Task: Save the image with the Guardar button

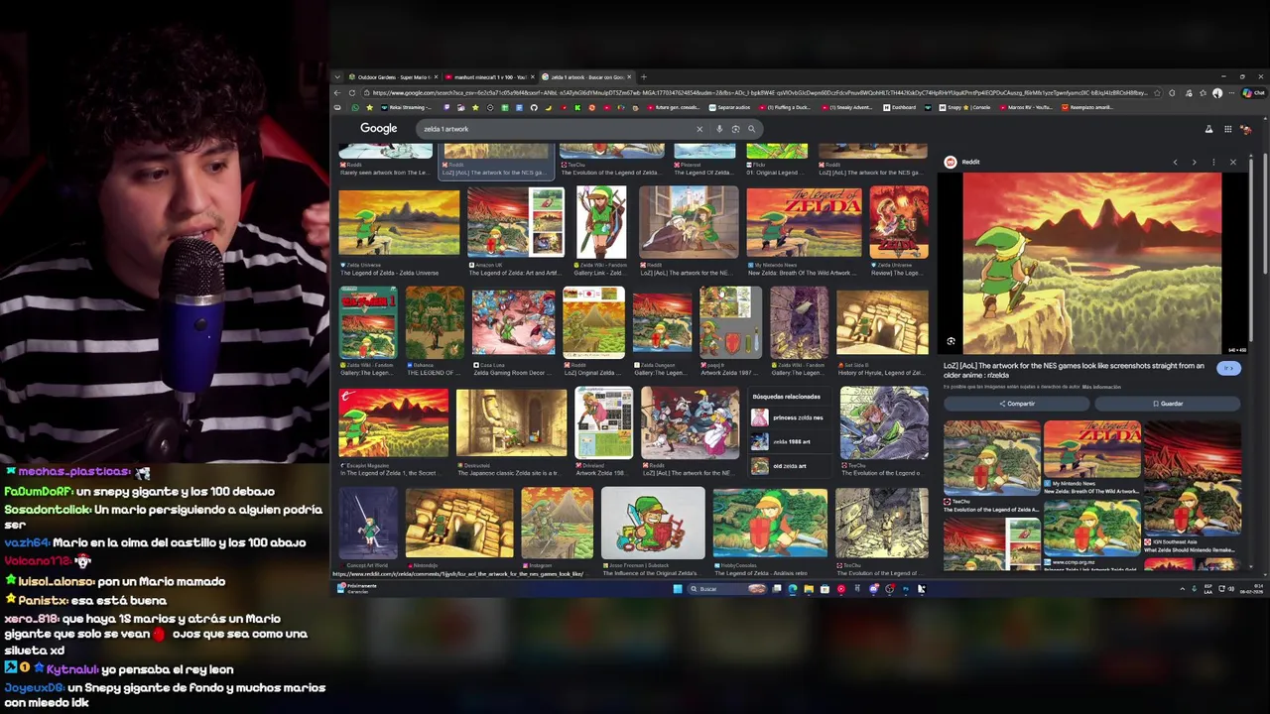Action: click(1168, 404)
